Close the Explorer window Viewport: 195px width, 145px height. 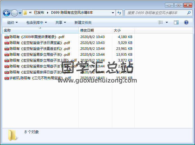pyautogui.click(x=188, y=5)
